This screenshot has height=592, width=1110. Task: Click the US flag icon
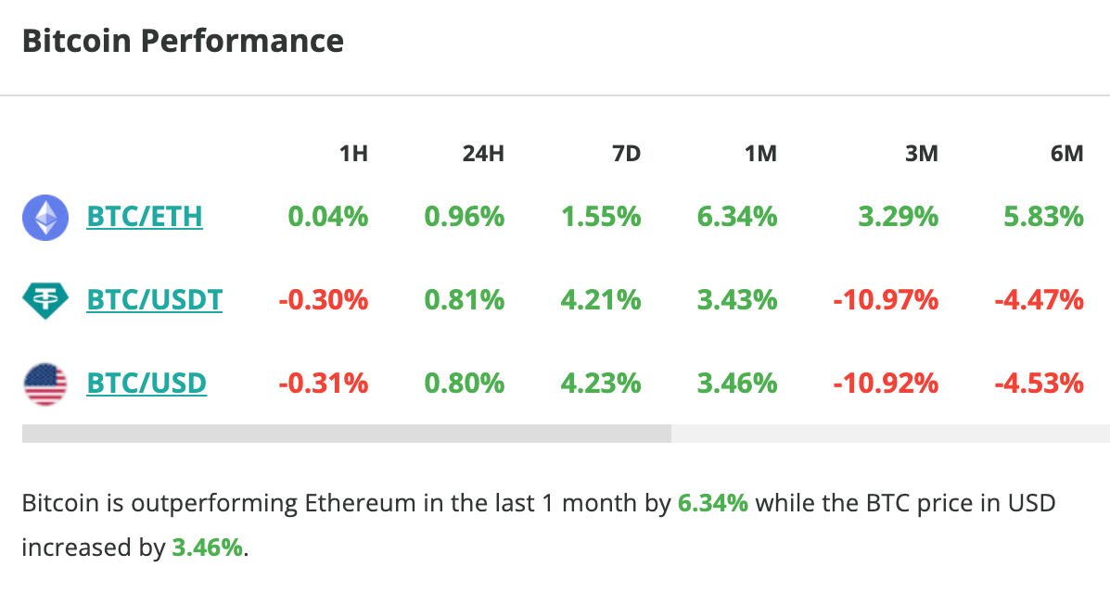tap(45, 383)
